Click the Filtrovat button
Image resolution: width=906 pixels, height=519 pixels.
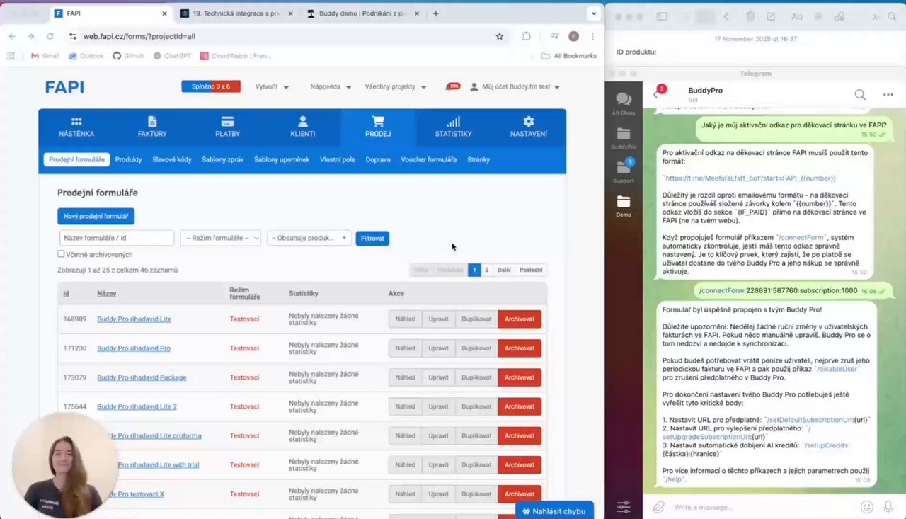(x=372, y=238)
